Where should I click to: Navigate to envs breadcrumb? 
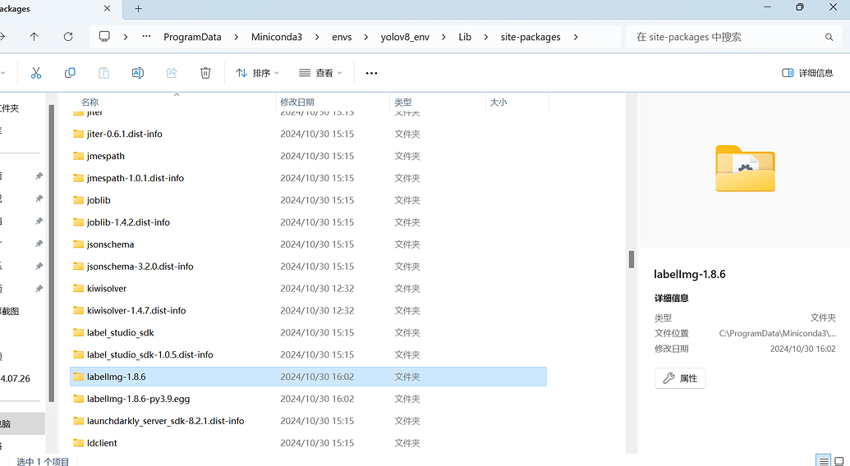[342, 37]
